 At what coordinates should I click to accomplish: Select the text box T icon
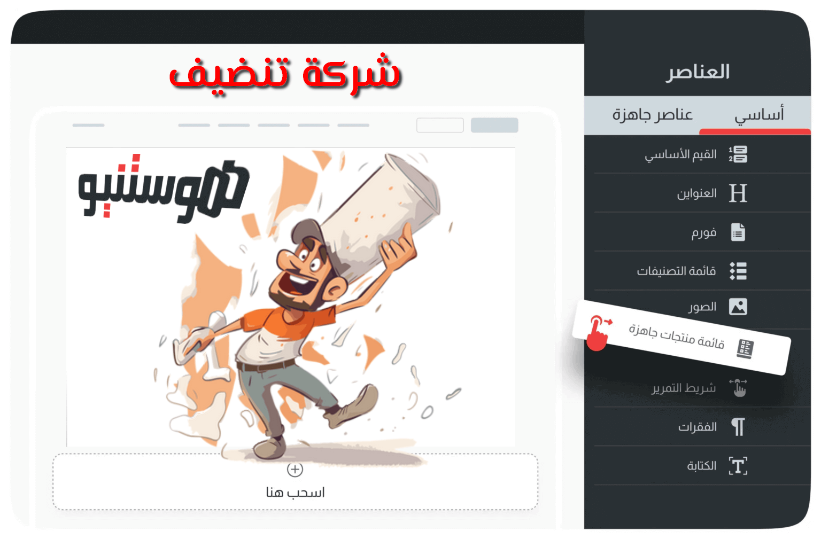click(738, 466)
